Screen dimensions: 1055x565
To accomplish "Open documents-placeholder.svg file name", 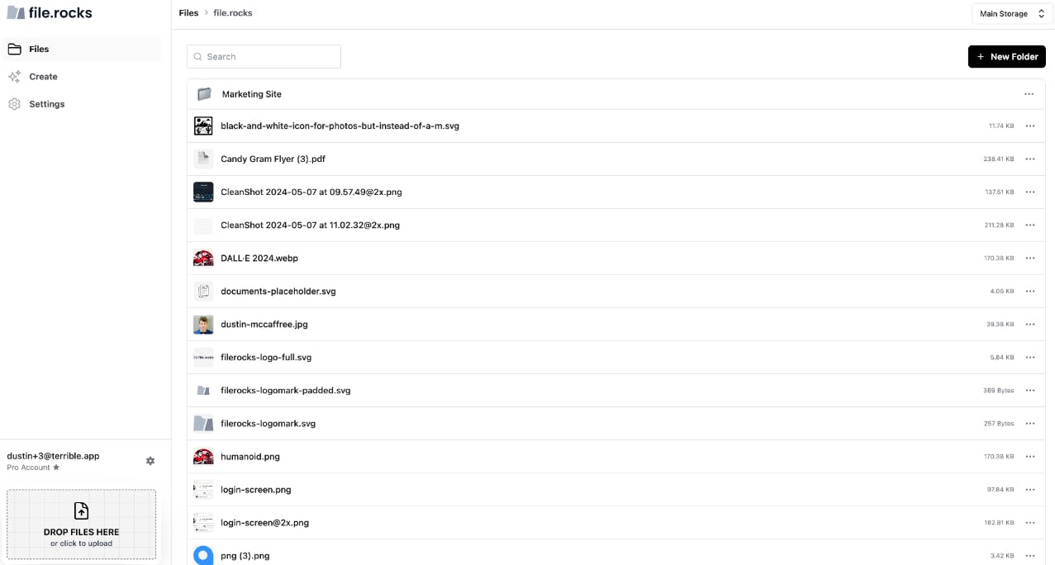I will point(278,292).
